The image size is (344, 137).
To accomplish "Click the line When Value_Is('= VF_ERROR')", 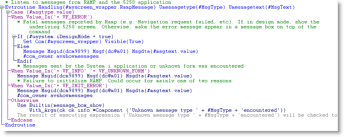I will (x=52, y=17).
